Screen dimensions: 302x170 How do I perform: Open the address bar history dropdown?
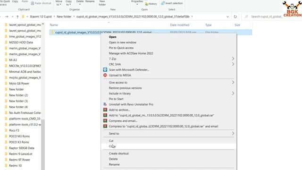point(227,17)
